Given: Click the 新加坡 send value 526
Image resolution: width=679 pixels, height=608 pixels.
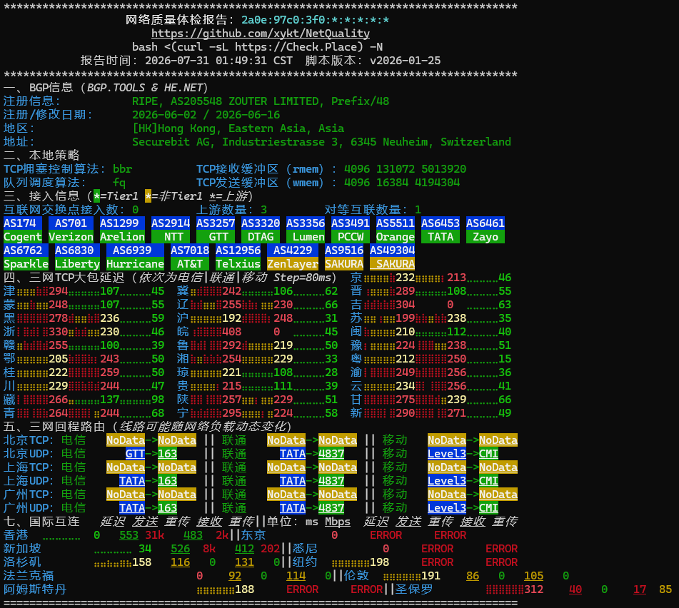Looking at the screenshot, I should point(180,549).
